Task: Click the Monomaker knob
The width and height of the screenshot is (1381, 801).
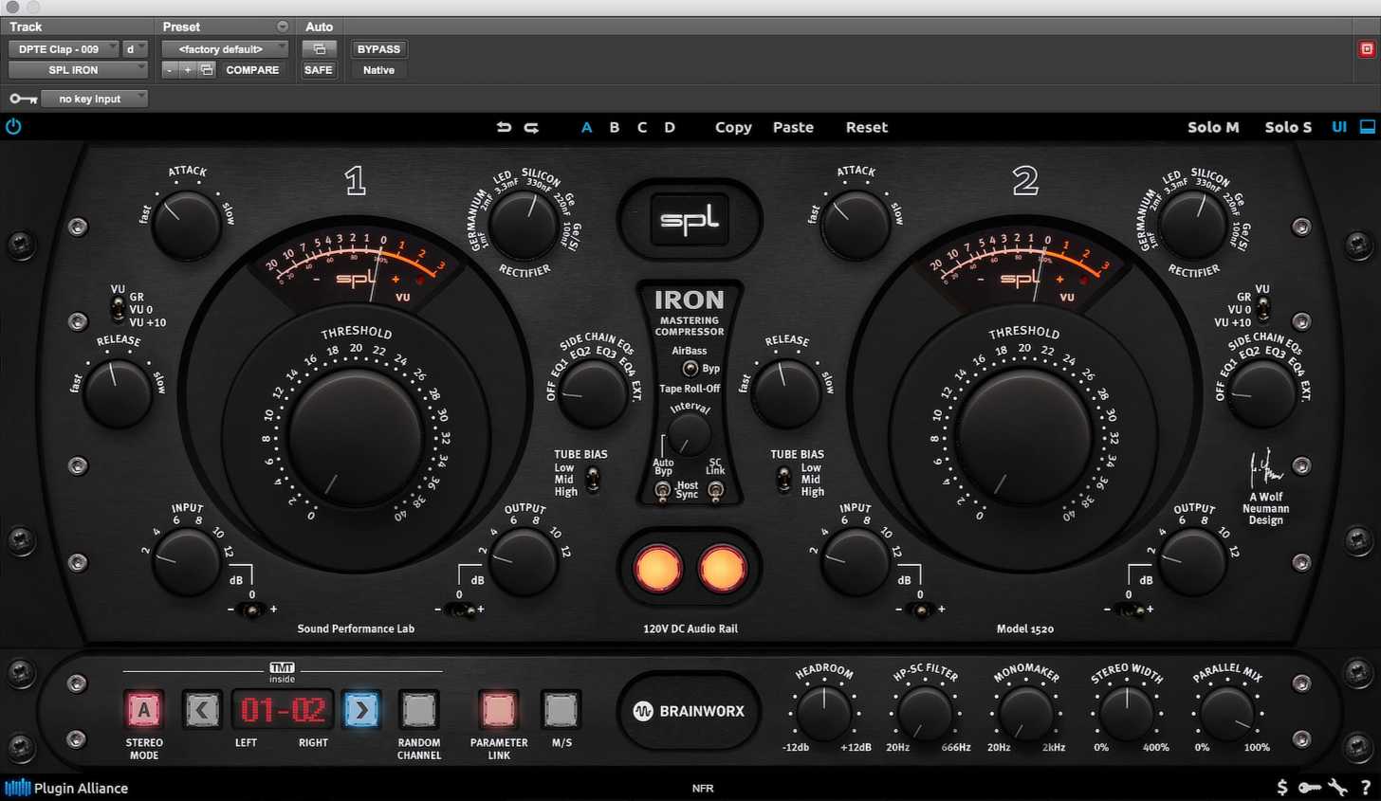Action: pos(1025,715)
